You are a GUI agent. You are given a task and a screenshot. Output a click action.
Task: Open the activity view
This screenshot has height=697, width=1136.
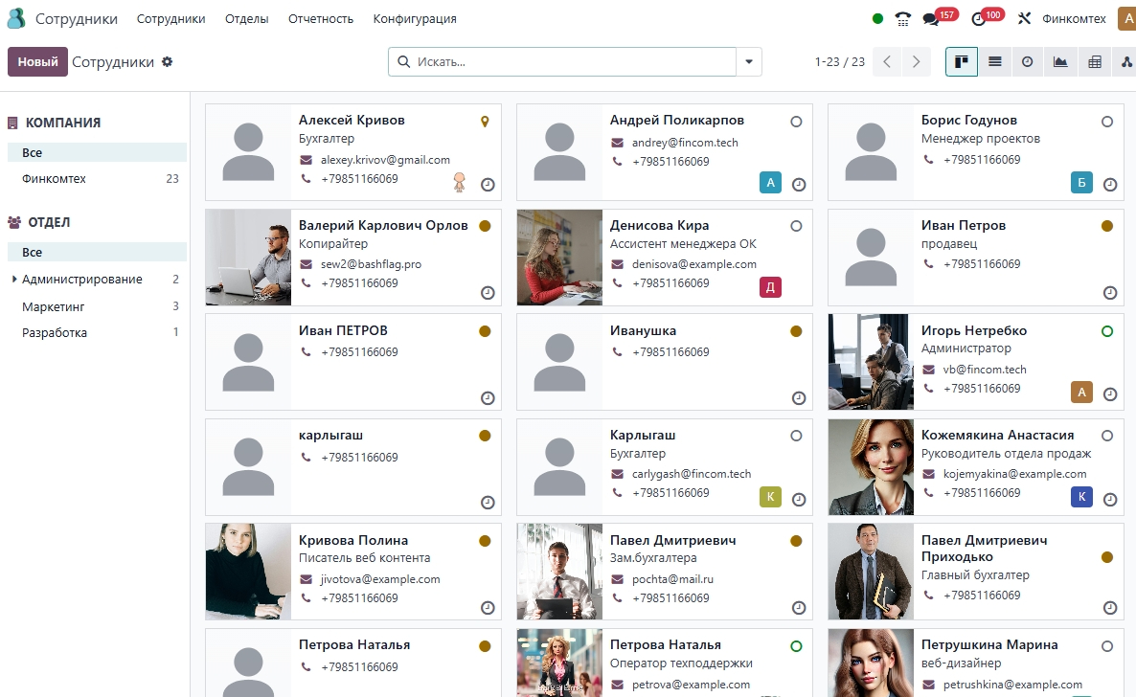tap(1028, 61)
